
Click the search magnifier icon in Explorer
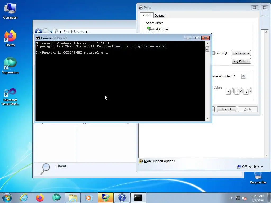coord(45,169)
